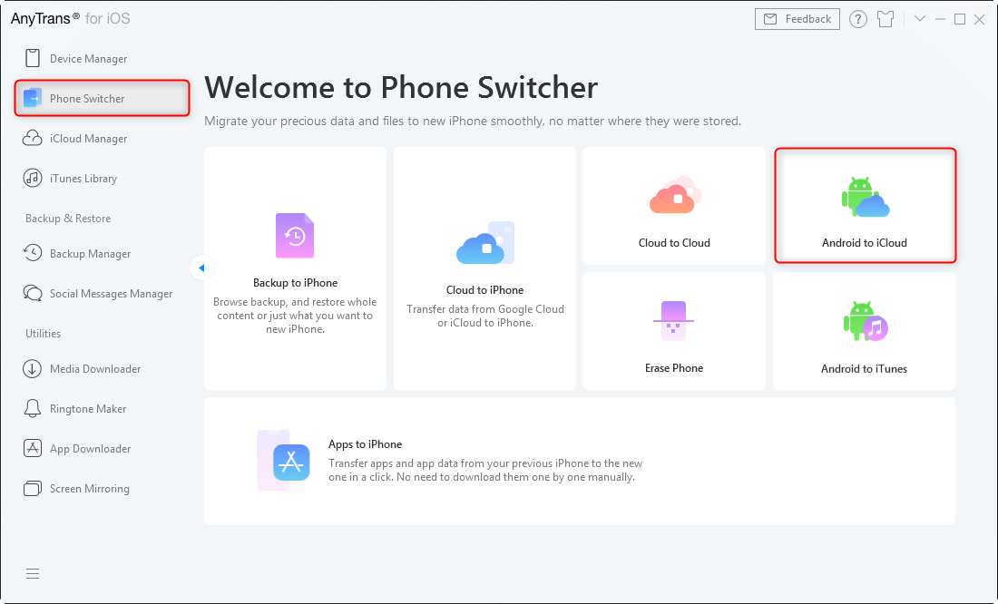Click the Android to iCloud robot icon
Screen dimensions: 998x604
tap(865, 197)
